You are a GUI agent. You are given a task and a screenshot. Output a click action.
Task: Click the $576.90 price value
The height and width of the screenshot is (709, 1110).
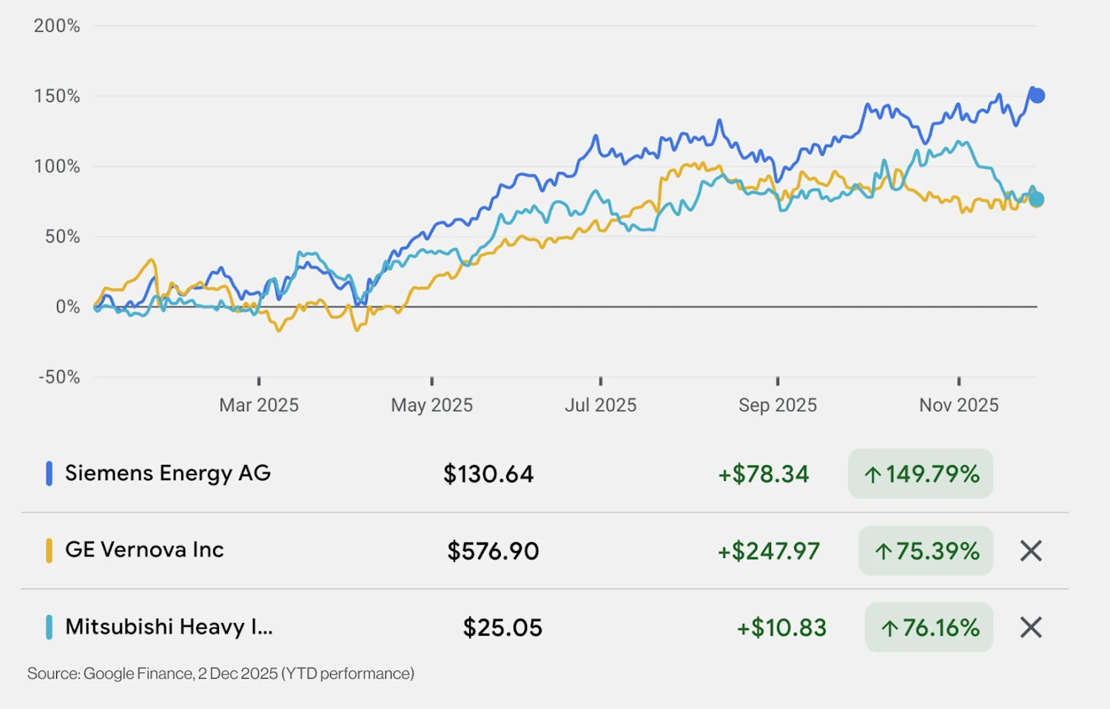pyautogui.click(x=491, y=551)
